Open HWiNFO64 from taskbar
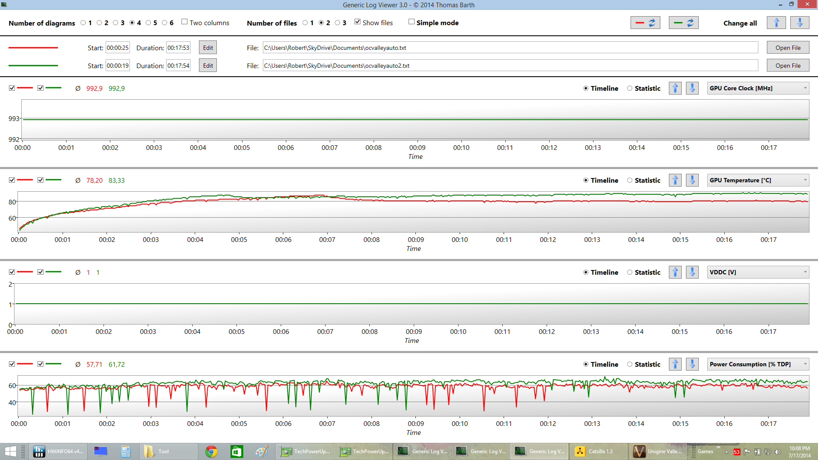Screen dimensions: 818x460 click(x=58, y=451)
